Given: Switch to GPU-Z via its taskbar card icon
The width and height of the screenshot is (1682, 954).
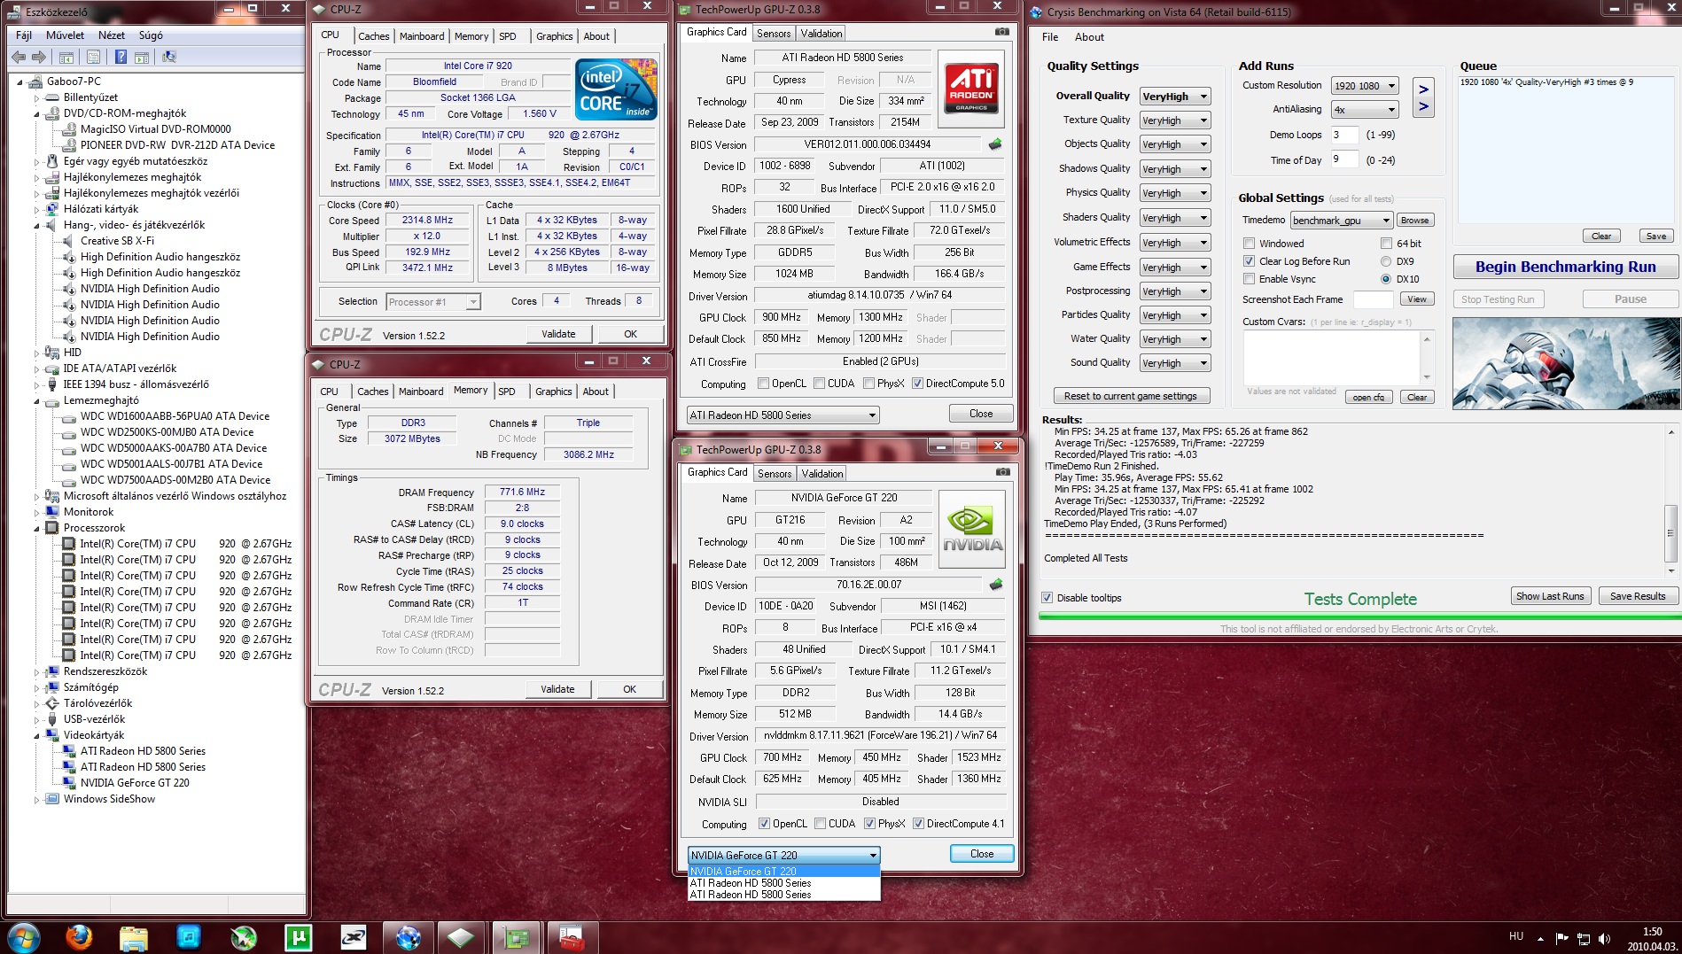Looking at the screenshot, I should coord(516,936).
